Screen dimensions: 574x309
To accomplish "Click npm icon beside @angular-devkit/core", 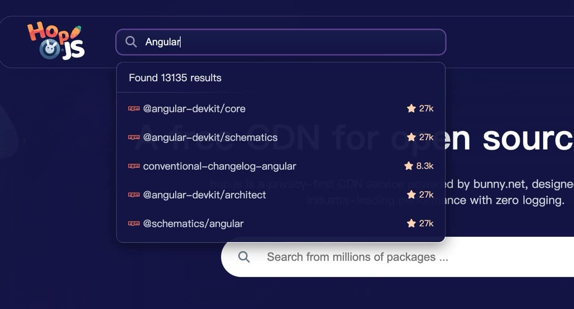I will click(x=134, y=109).
